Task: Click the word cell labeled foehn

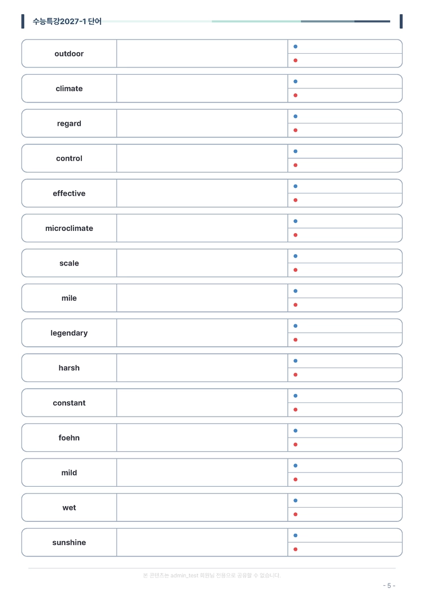Action: tap(69, 438)
